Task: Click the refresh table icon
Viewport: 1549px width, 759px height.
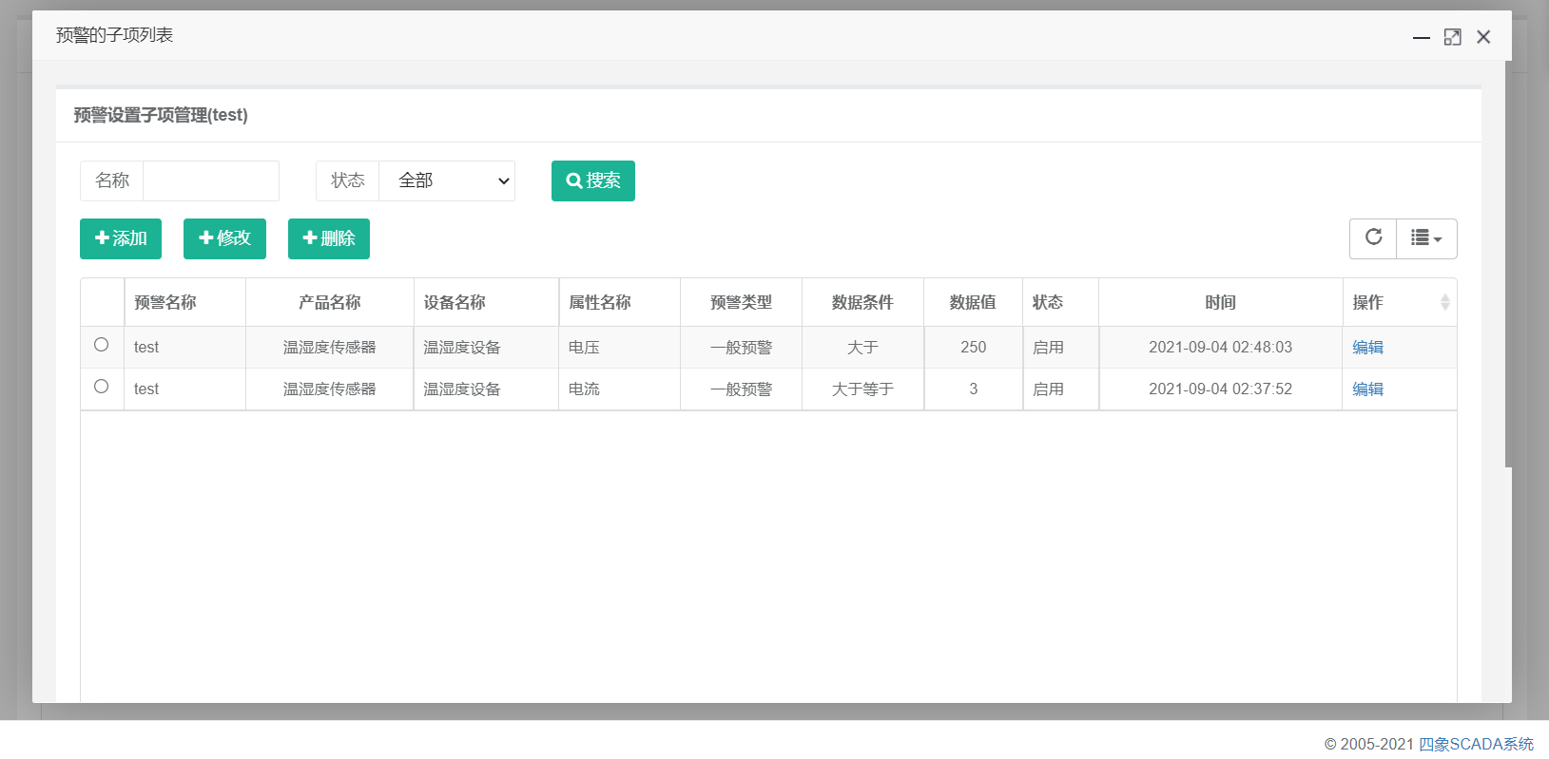Action: 1373,237
